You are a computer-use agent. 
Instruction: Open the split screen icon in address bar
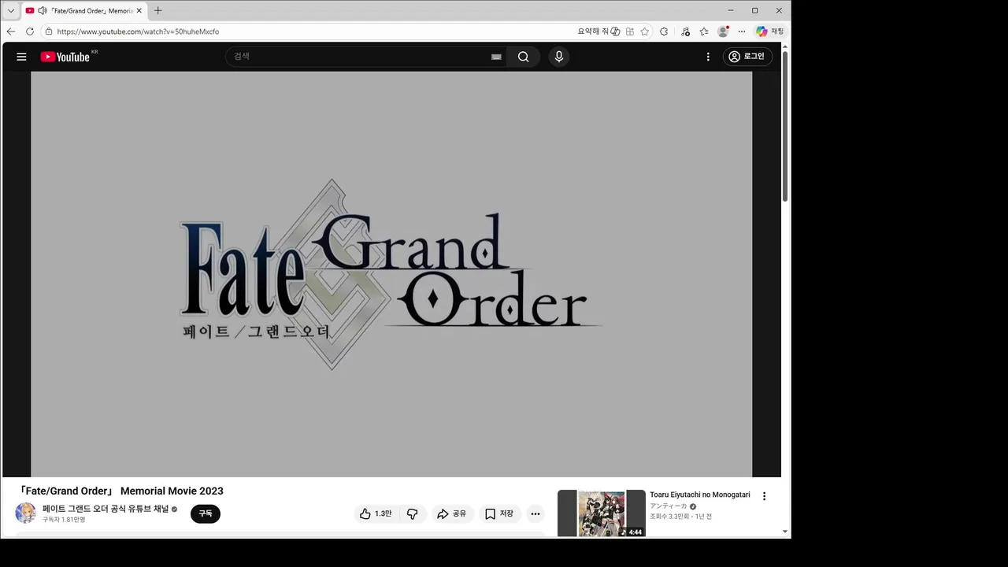point(630,31)
